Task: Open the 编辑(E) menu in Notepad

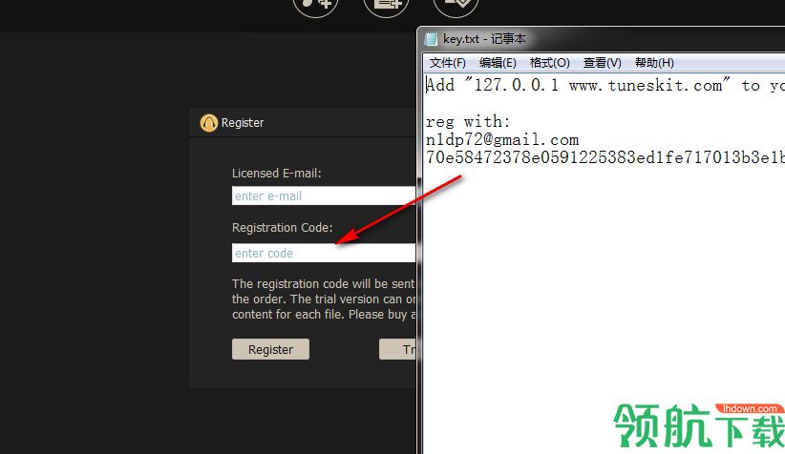Action: pos(498,63)
